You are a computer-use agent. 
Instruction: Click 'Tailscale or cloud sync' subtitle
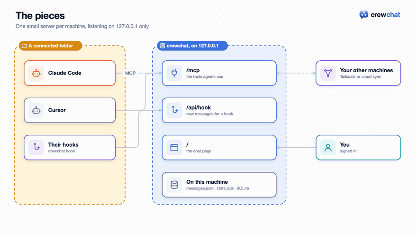(x=360, y=77)
